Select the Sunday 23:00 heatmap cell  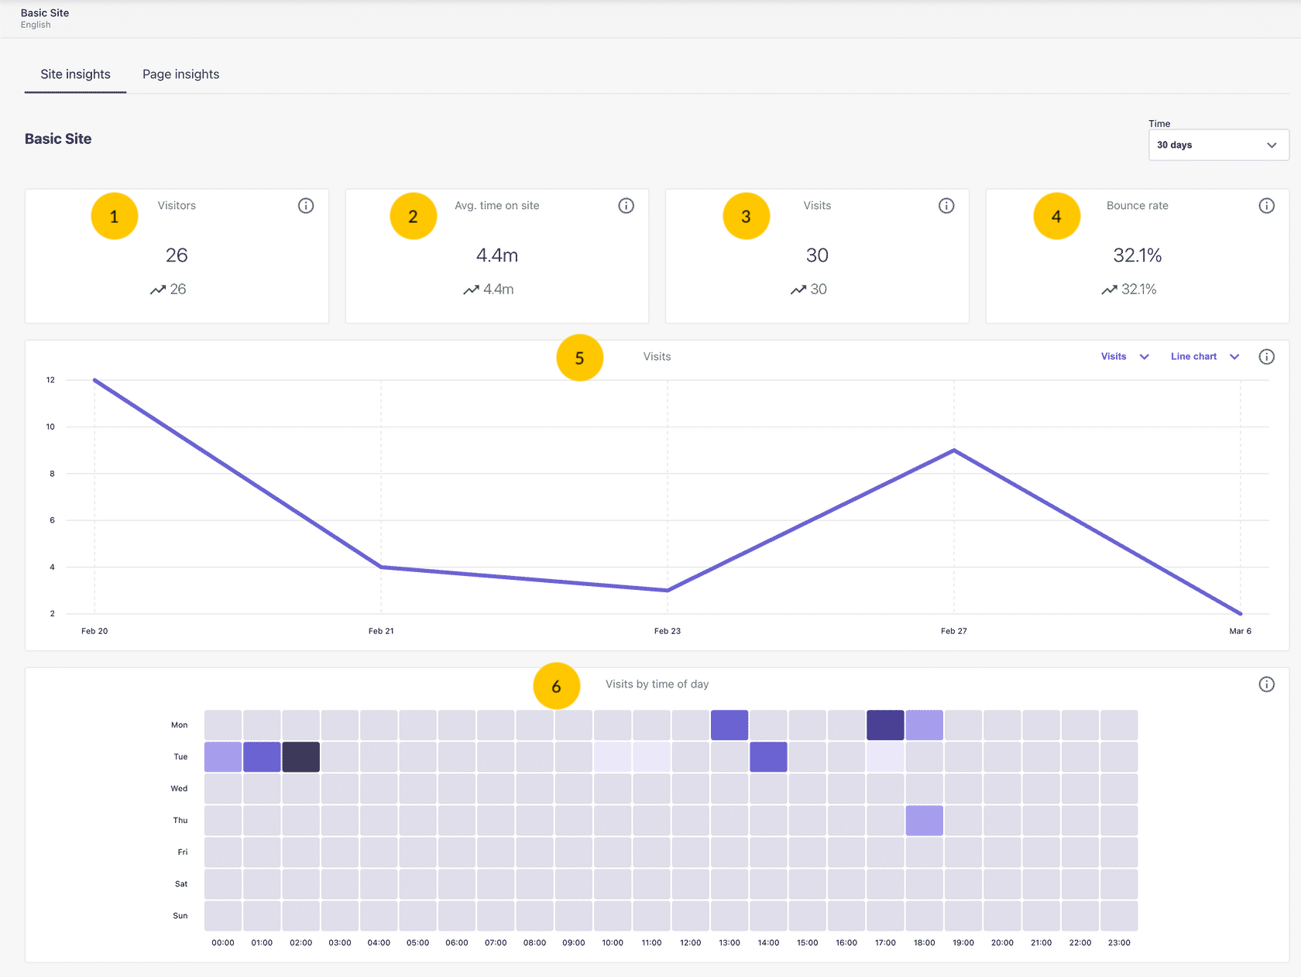click(x=1119, y=916)
